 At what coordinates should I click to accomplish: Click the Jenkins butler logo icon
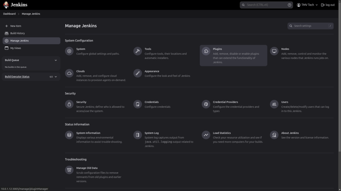pos(6,5)
